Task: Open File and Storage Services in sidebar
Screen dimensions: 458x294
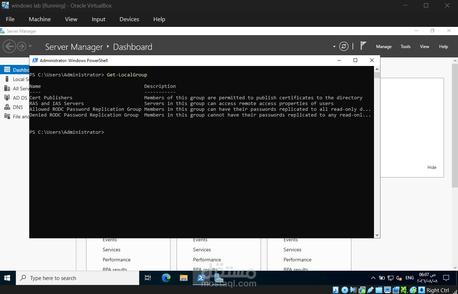Action: tap(15, 117)
